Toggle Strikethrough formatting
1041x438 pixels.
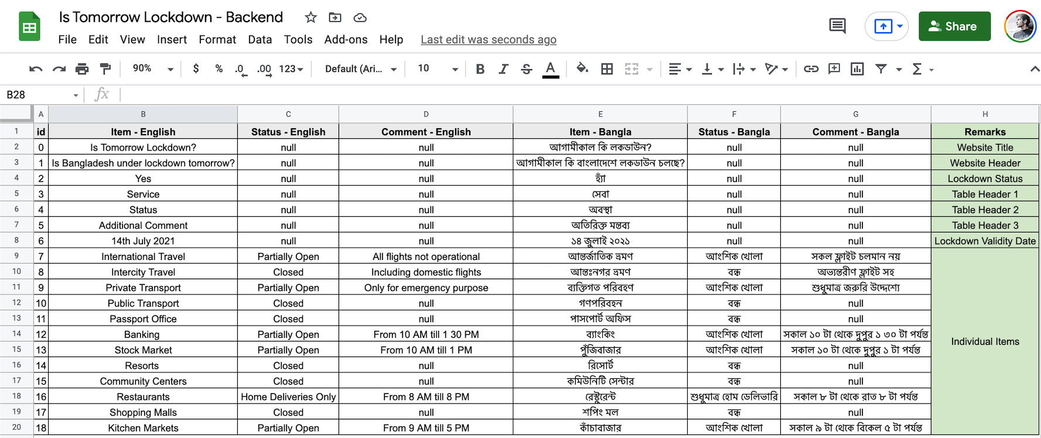(527, 69)
